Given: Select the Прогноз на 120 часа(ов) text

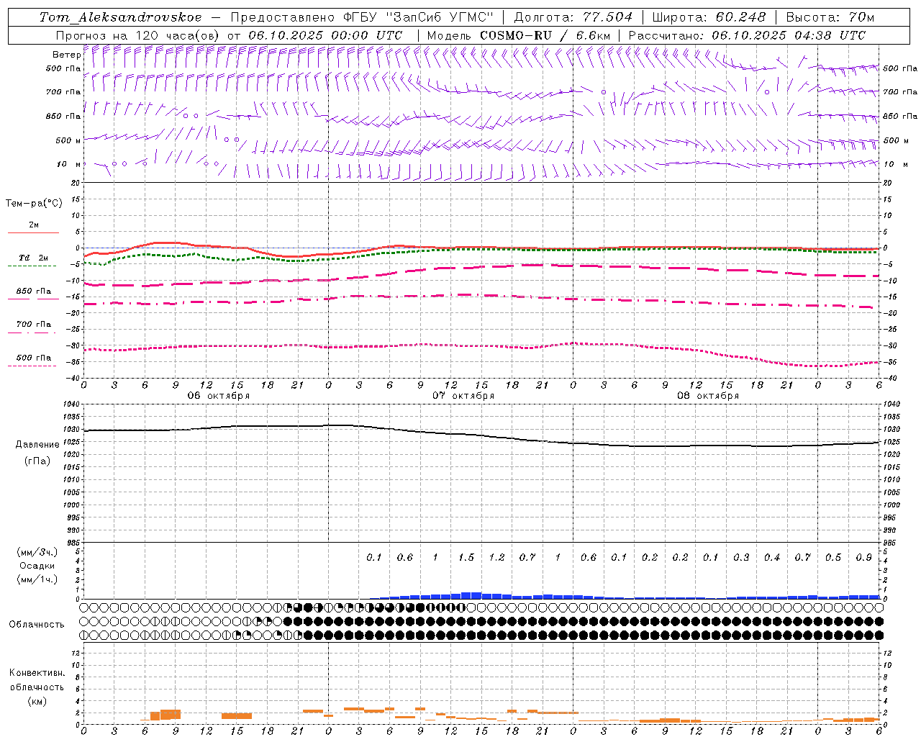Looking at the screenshot, I should (138, 35).
